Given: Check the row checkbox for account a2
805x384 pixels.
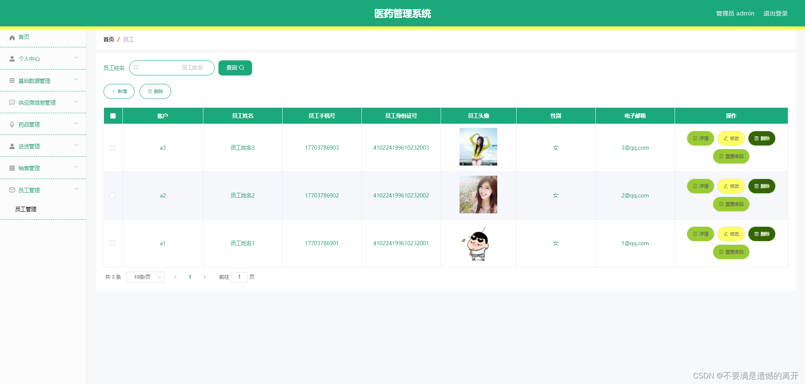Looking at the screenshot, I should point(112,195).
